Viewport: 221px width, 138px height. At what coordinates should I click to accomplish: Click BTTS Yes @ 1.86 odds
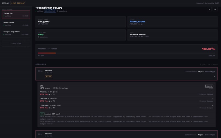(47, 108)
